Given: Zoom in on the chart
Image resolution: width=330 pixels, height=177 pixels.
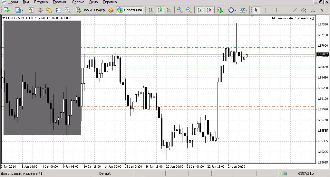Looking at the screenshot, I should tap(180, 10).
